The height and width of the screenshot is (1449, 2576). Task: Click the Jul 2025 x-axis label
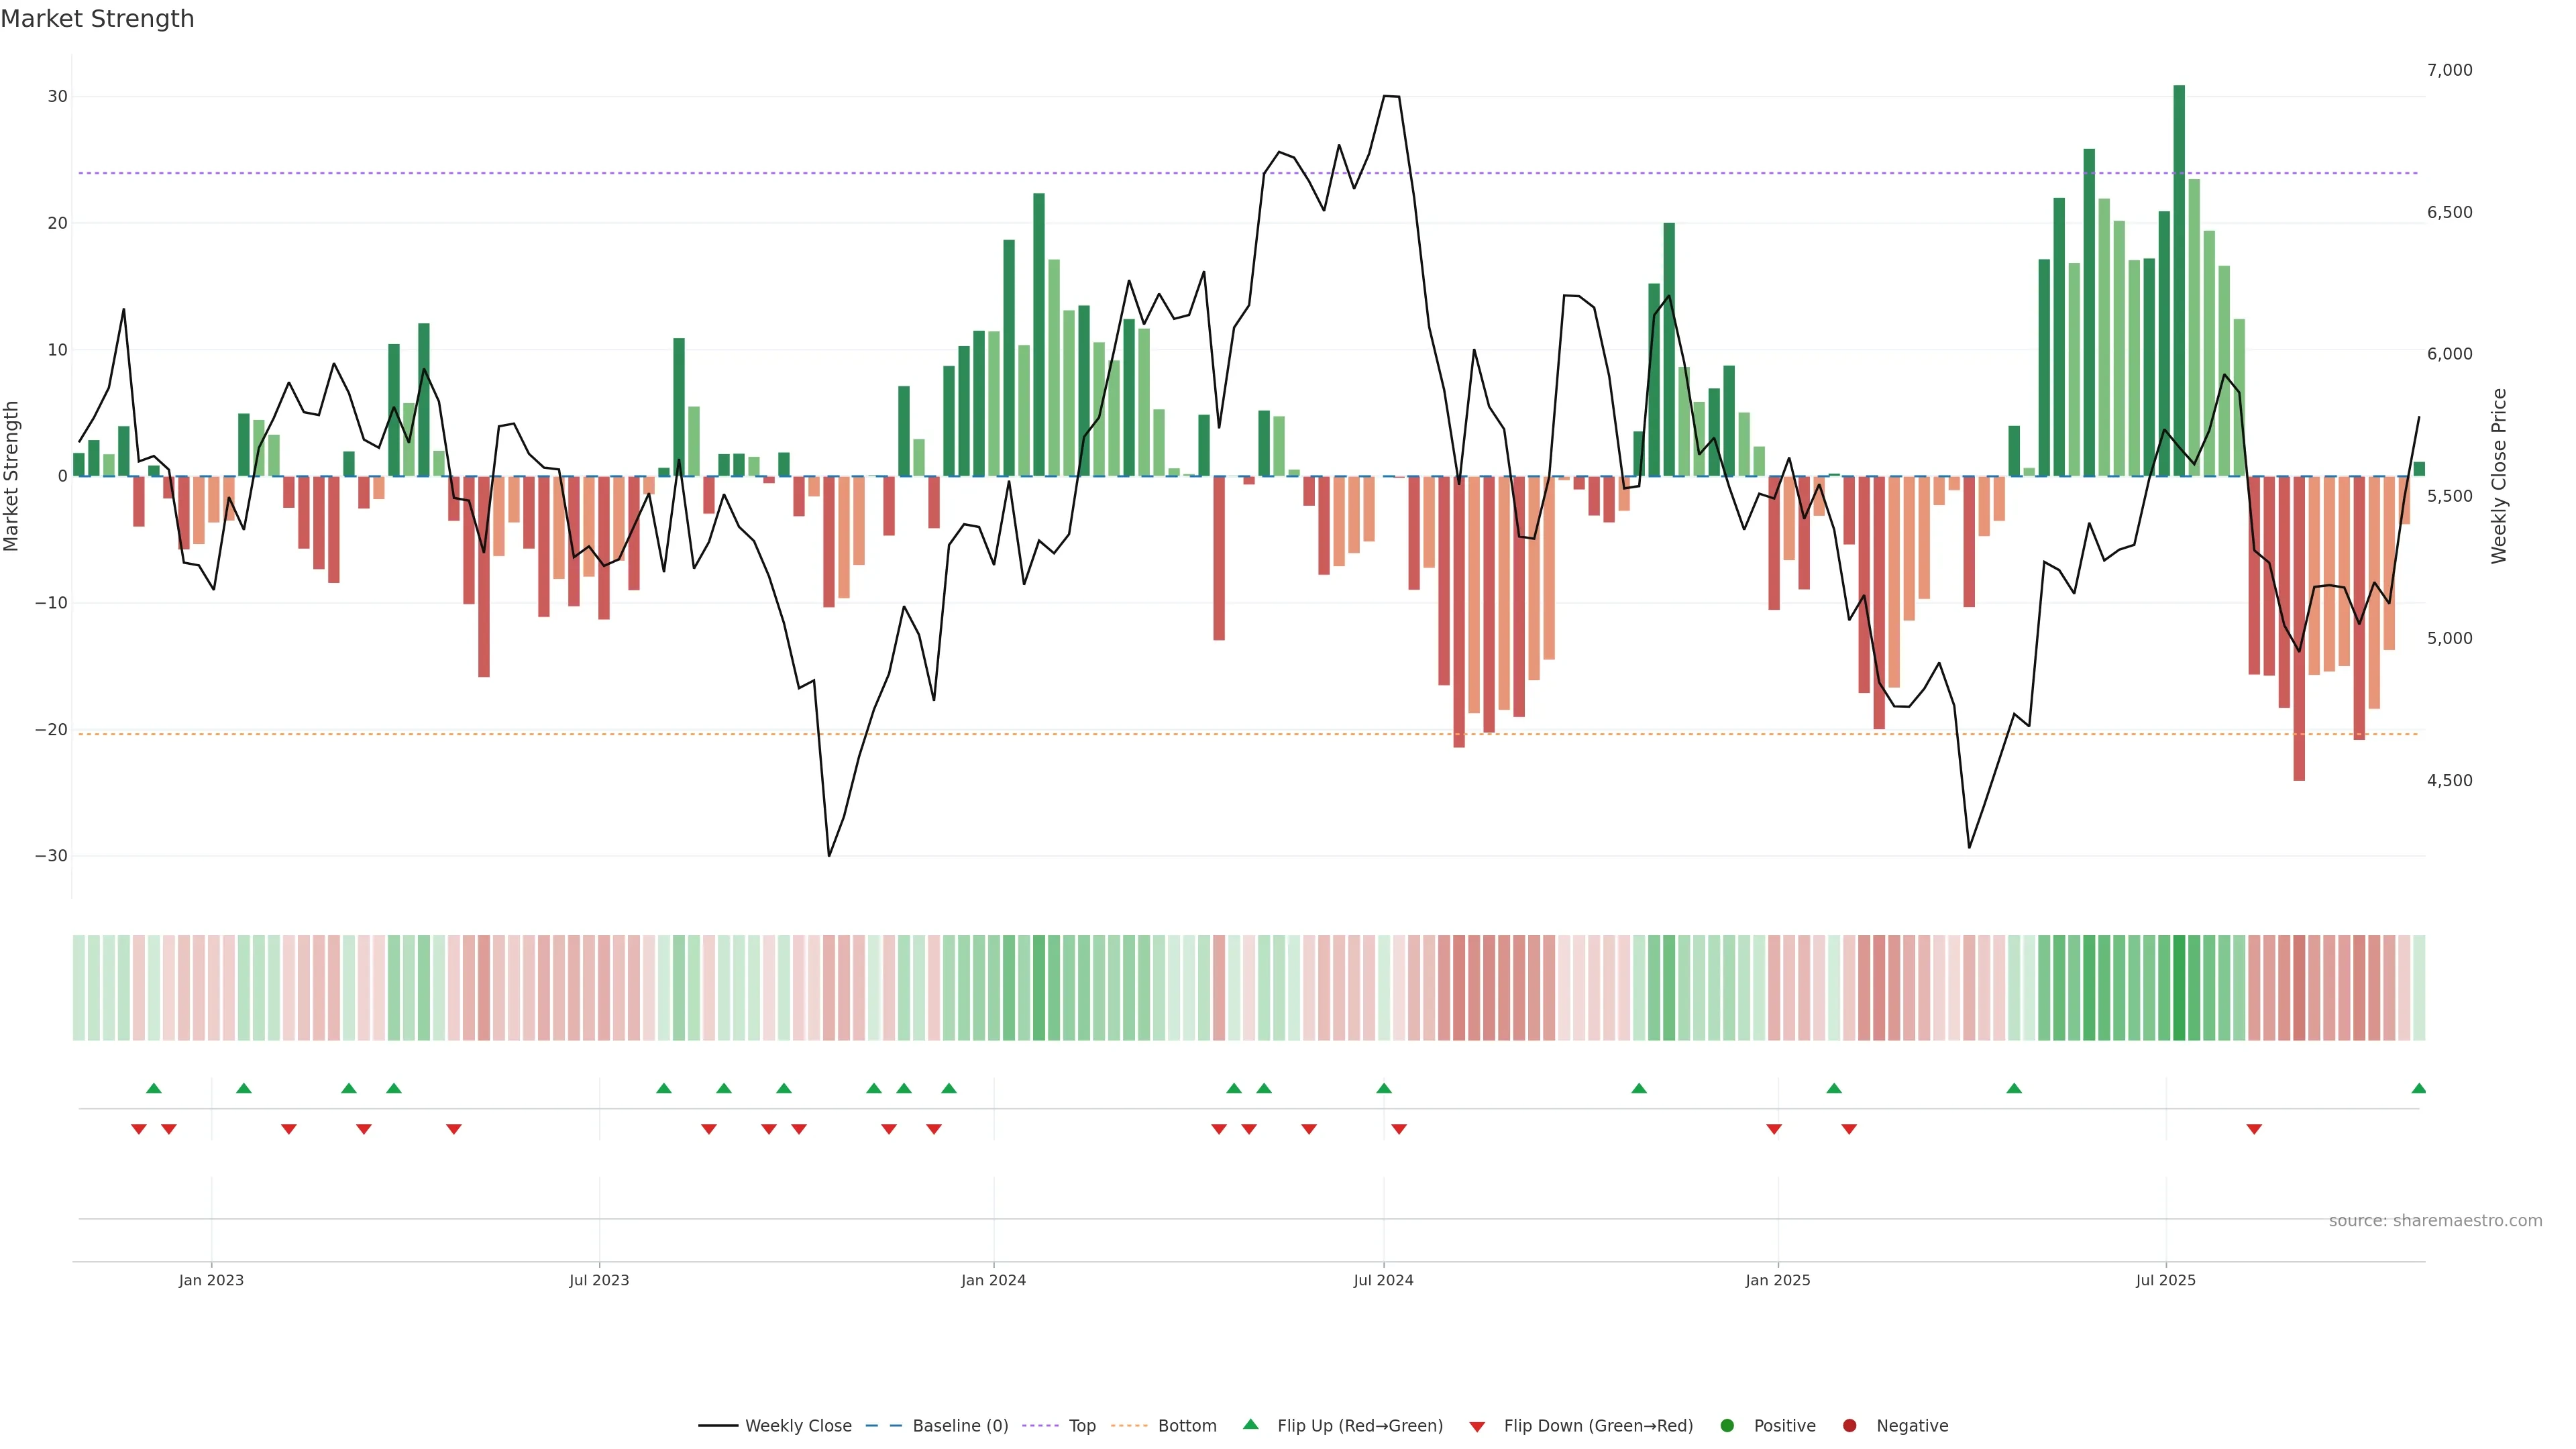click(2165, 1280)
